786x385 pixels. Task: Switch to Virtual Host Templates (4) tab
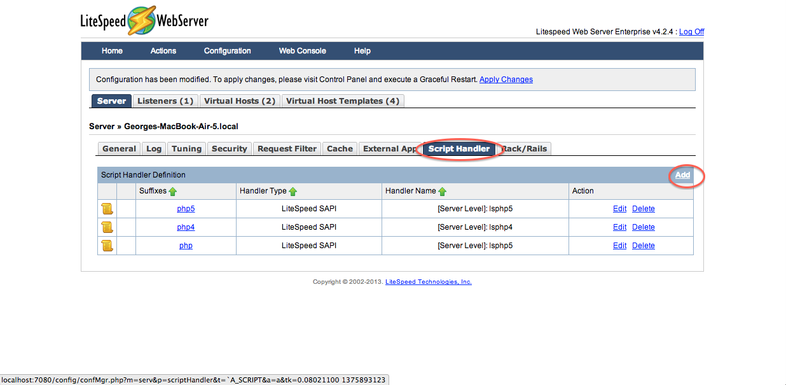tap(343, 101)
